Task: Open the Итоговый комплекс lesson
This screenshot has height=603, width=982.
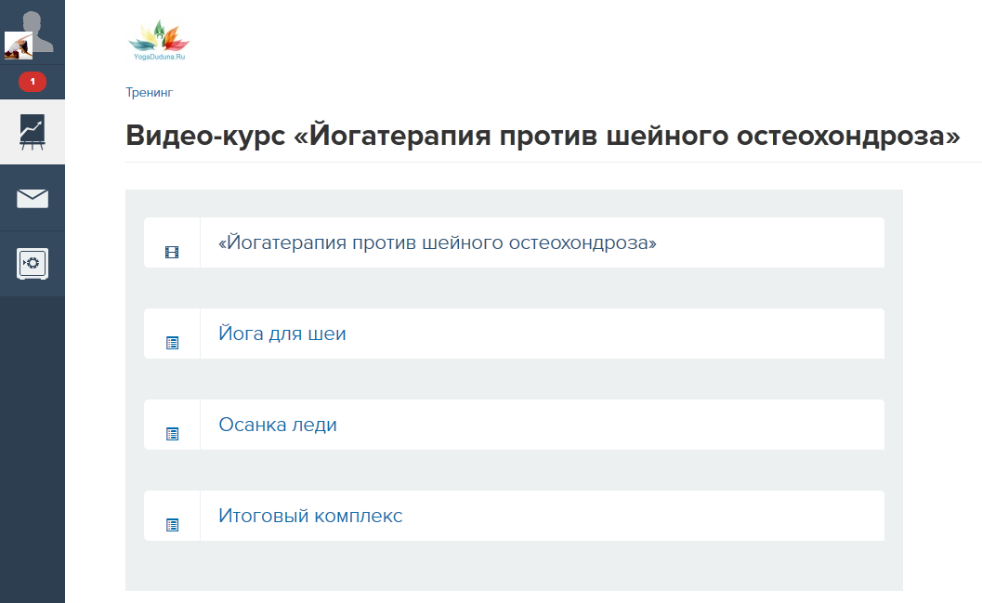Action: pos(310,516)
